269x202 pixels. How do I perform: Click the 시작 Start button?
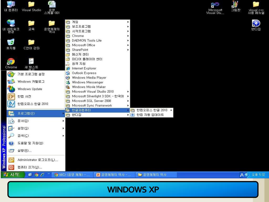click(13, 175)
